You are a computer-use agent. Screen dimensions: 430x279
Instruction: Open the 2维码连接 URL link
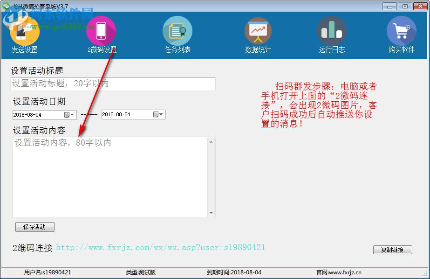[160, 247]
